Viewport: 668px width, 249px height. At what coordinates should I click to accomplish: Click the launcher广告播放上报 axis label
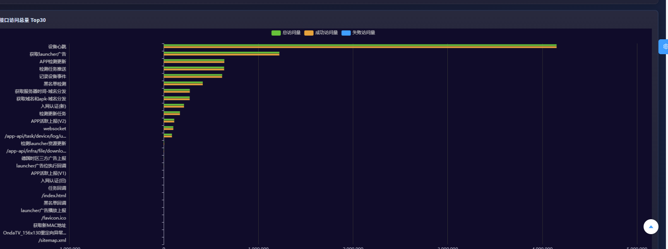click(43, 211)
